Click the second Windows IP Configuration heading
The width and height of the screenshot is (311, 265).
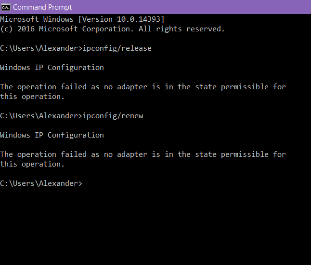(x=52, y=135)
